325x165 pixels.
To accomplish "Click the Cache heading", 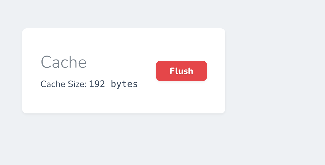I will click(x=64, y=62).
